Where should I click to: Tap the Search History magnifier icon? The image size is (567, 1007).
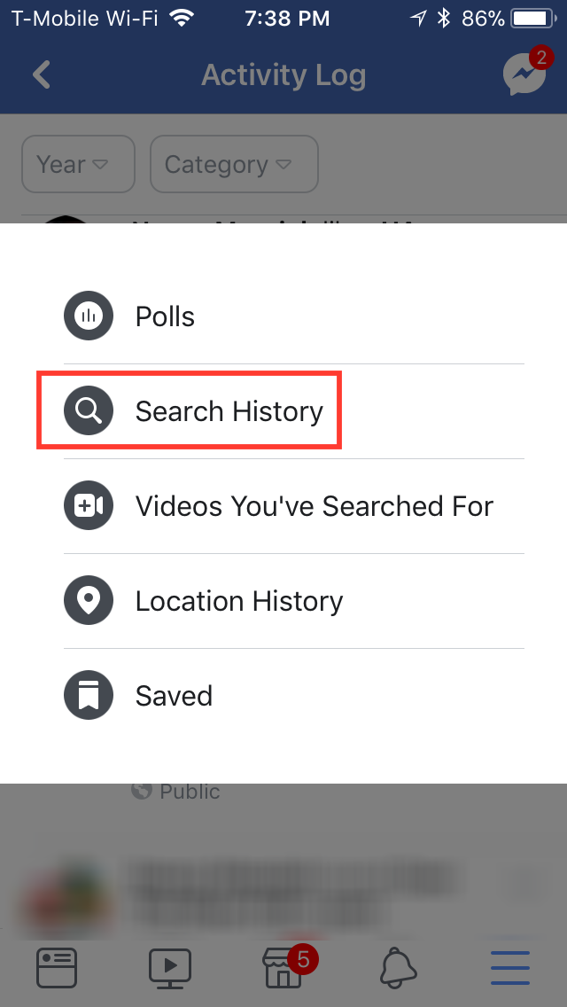pyautogui.click(x=89, y=410)
